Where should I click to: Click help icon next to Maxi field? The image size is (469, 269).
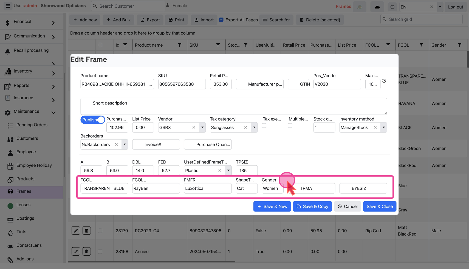point(384,81)
